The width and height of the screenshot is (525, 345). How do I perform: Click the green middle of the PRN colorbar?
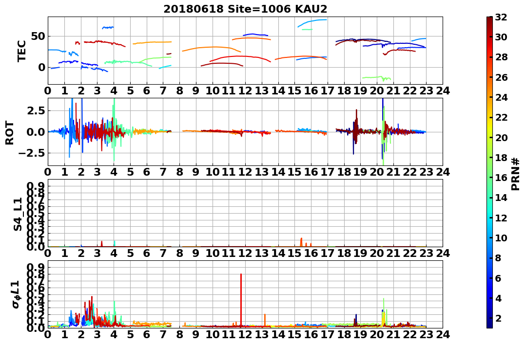(x=489, y=172)
